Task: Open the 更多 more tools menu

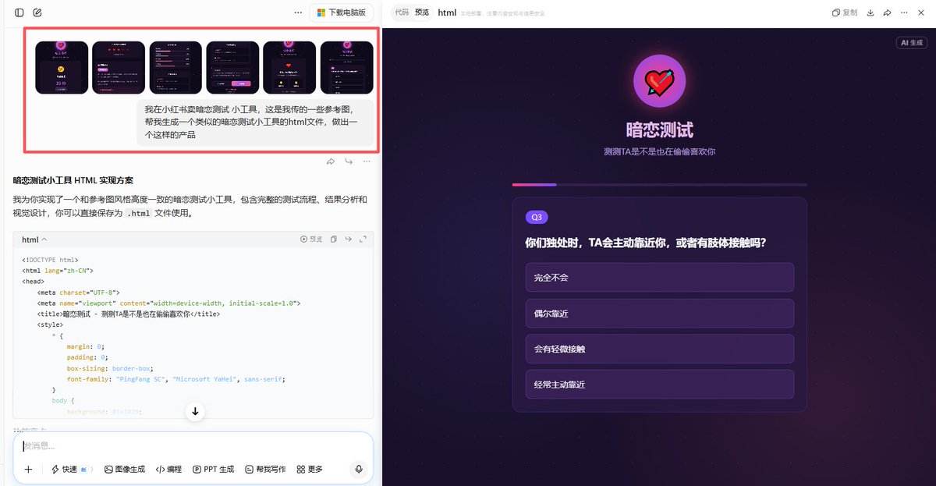Action: [310, 469]
